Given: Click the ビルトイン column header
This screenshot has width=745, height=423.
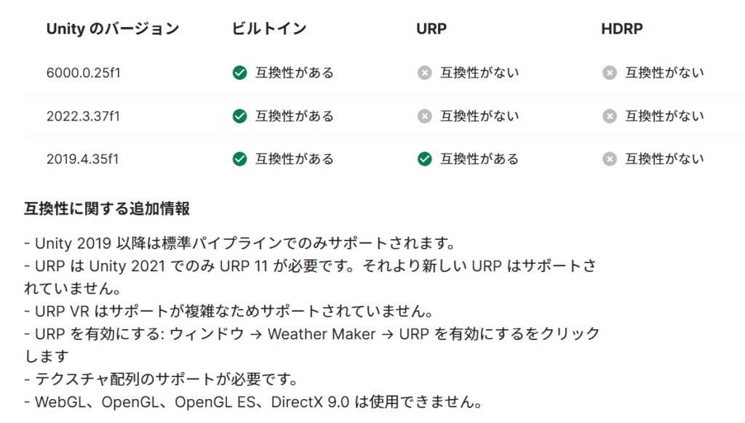Looking at the screenshot, I should 269,29.
